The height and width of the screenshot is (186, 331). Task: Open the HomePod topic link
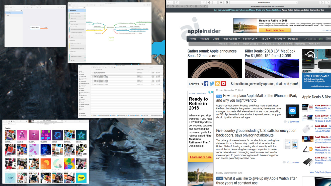tap(300, 44)
